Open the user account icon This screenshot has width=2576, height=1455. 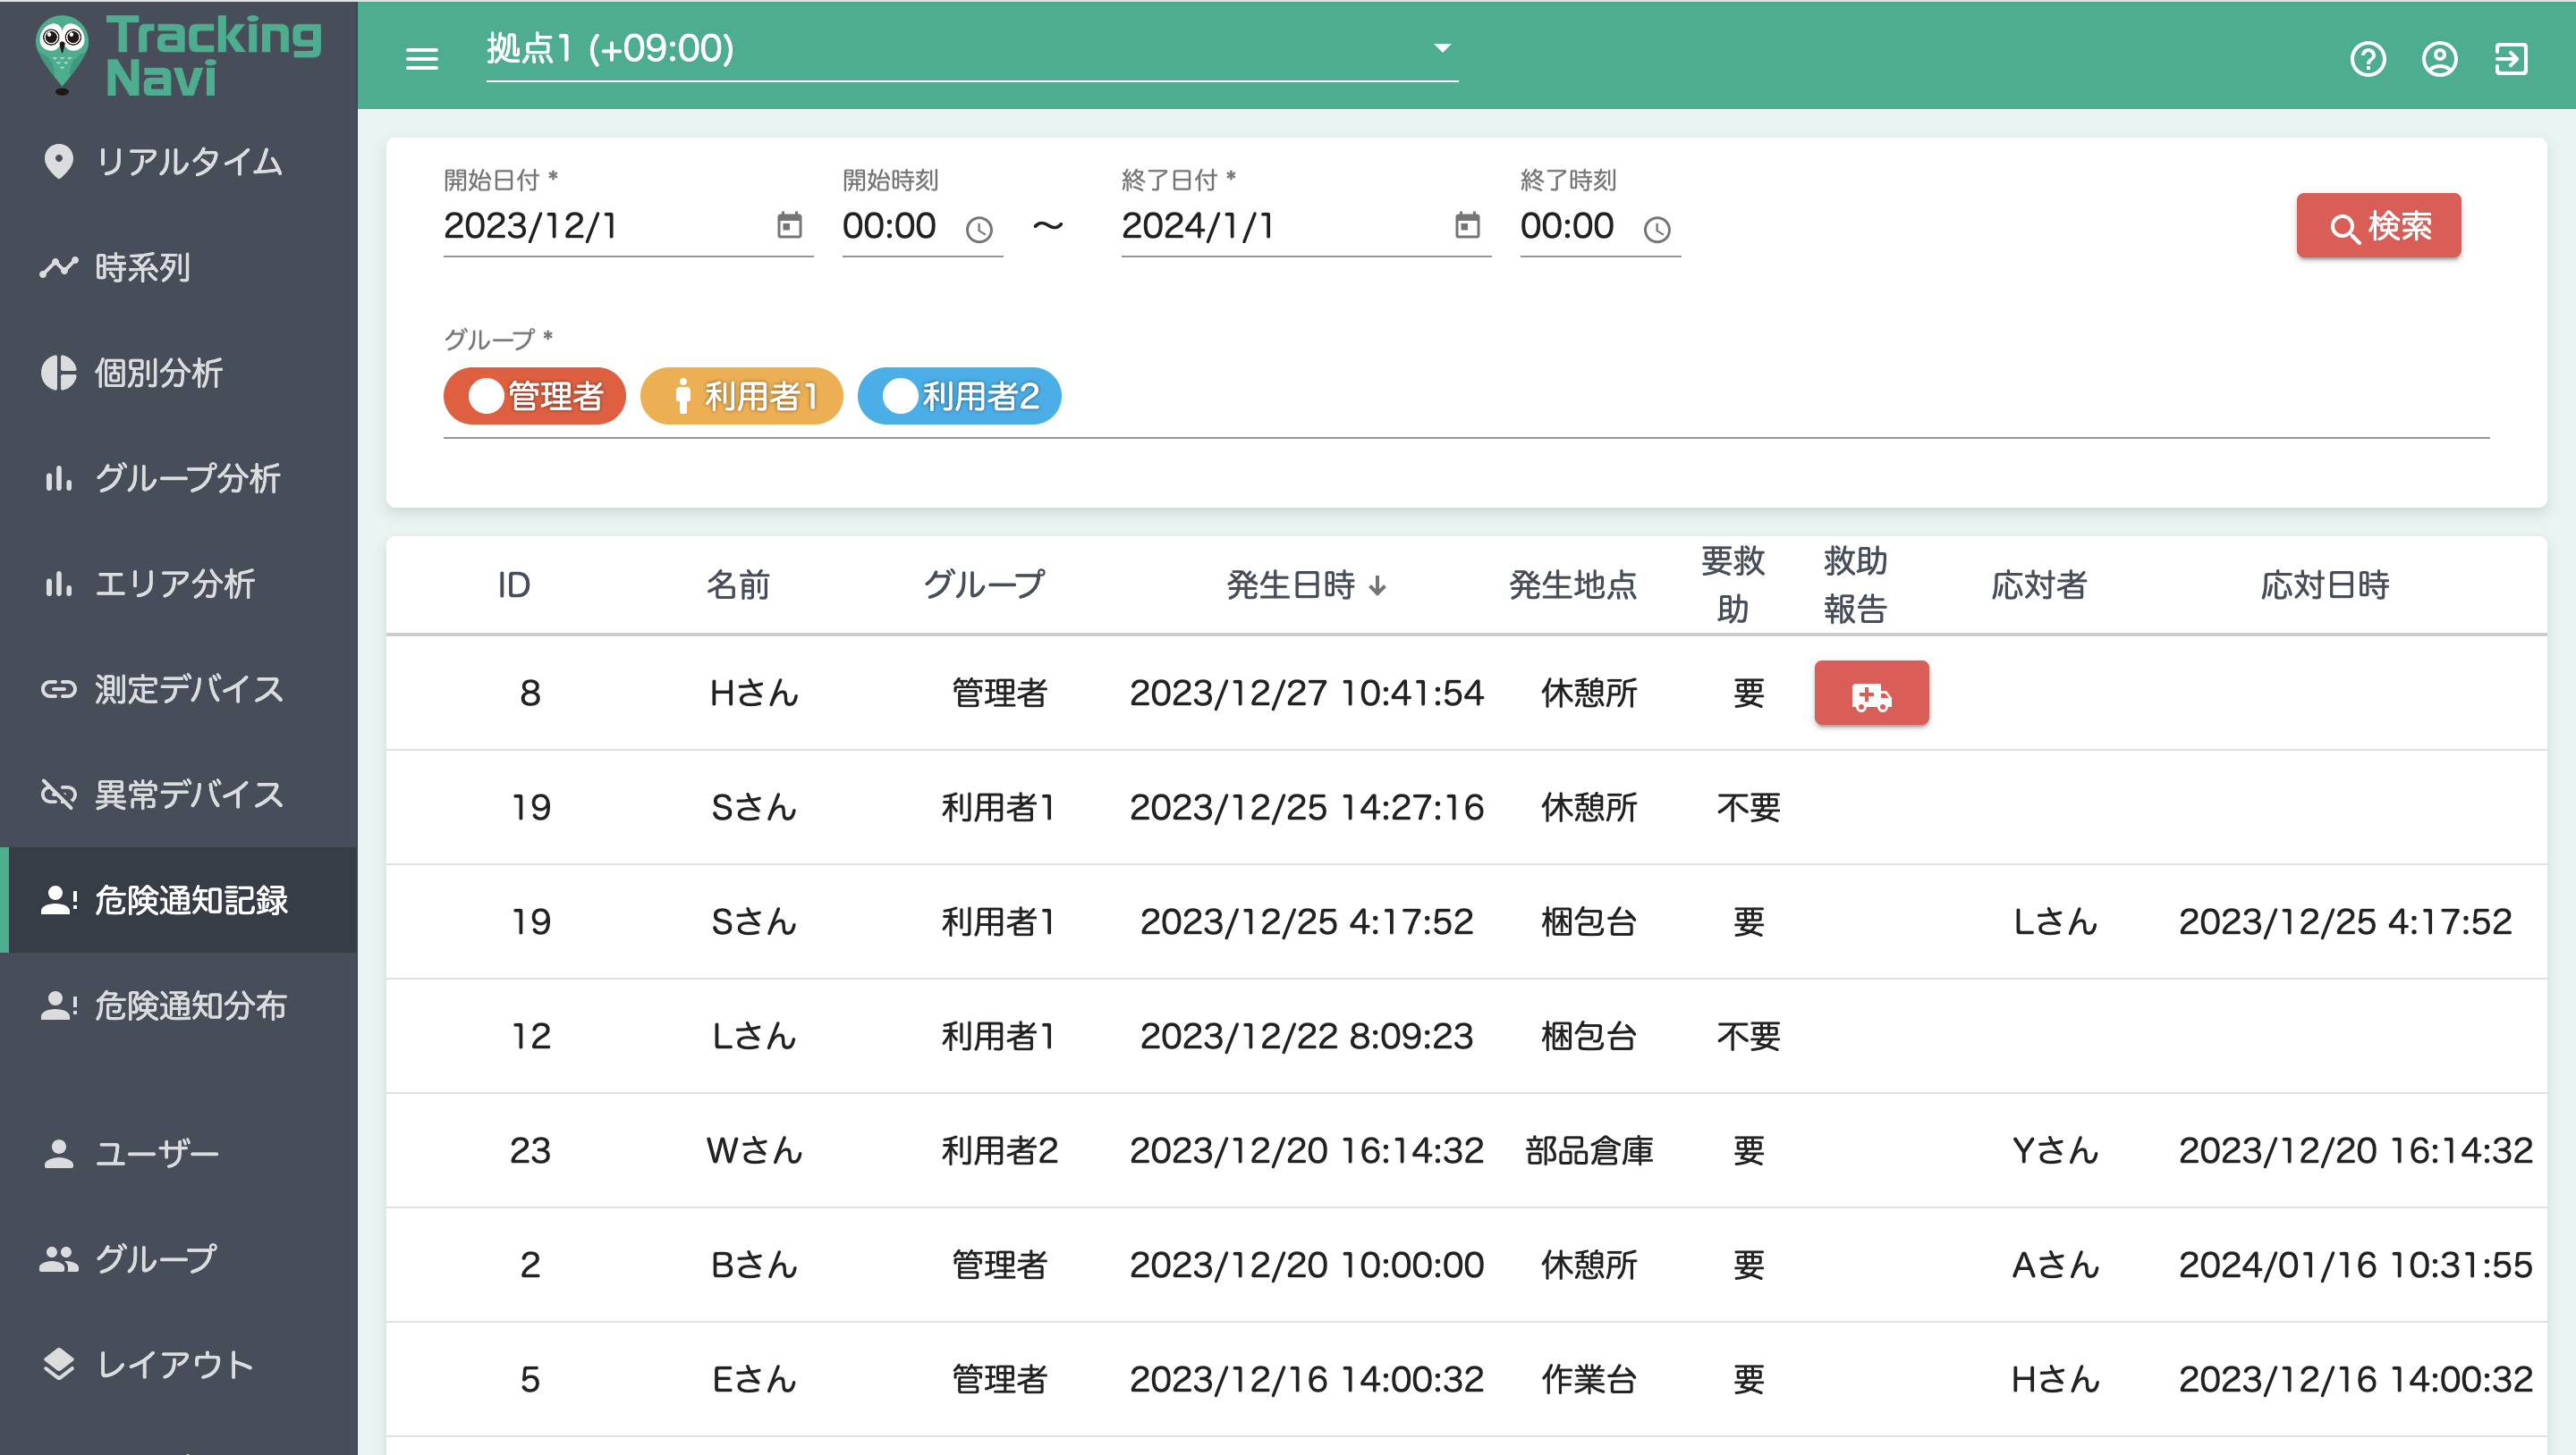click(x=2439, y=58)
